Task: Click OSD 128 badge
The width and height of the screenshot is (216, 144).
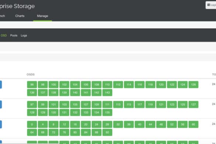Action: (x=32, y=113)
